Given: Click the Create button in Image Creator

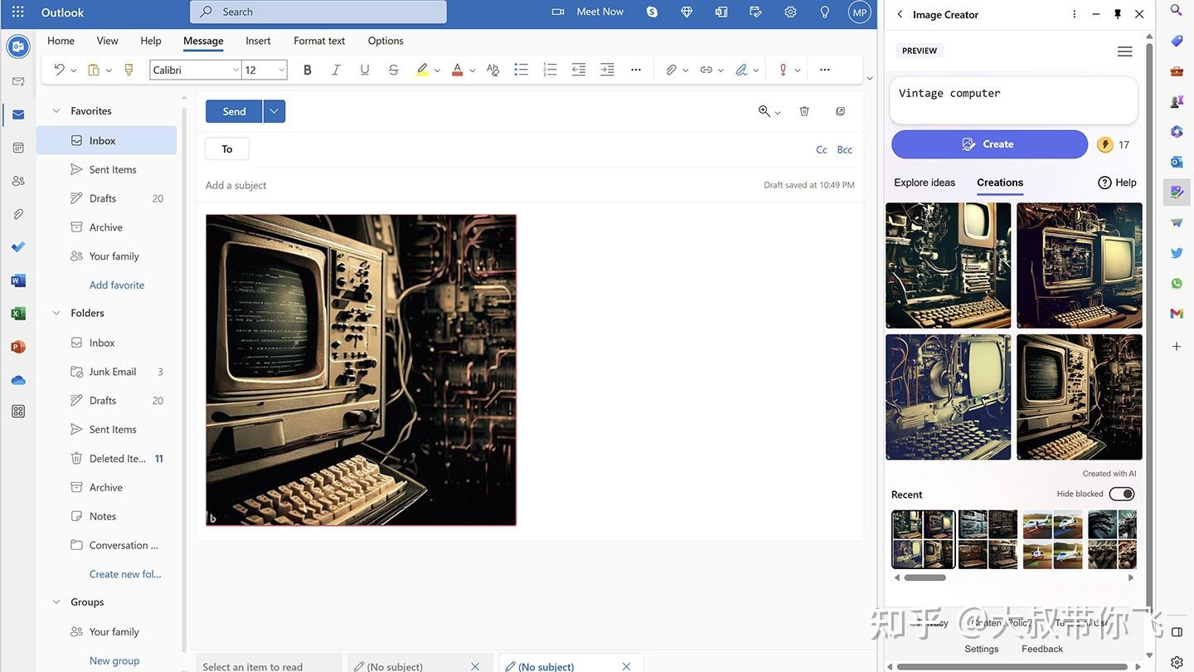Looking at the screenshot, I should click(x=989, y=144).
